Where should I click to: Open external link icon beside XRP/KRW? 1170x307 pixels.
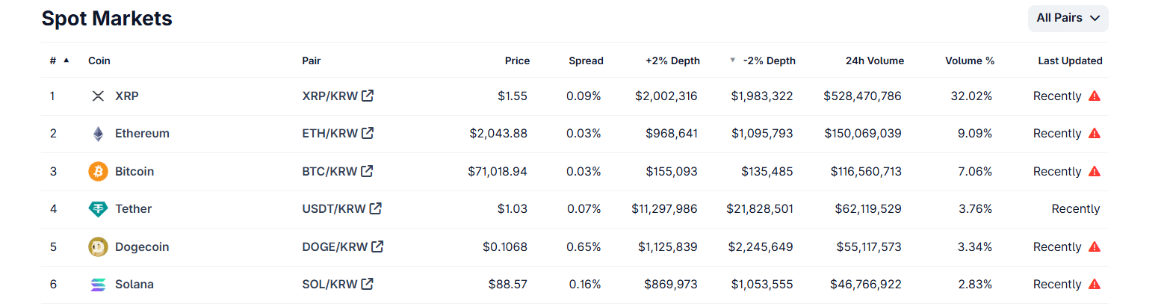[368, 96]
